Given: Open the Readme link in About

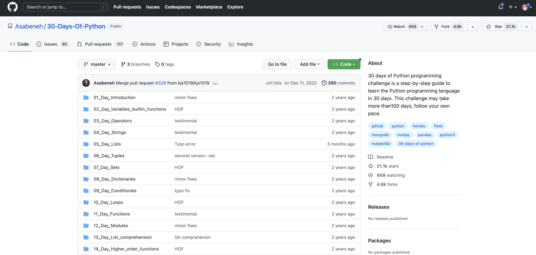Looking at the screenshot, I should tap(381, 157).
